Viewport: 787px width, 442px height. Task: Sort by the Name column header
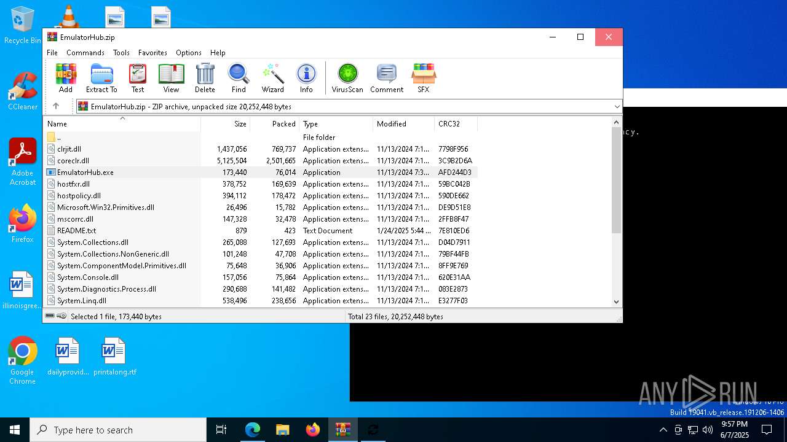pos(122,124)
